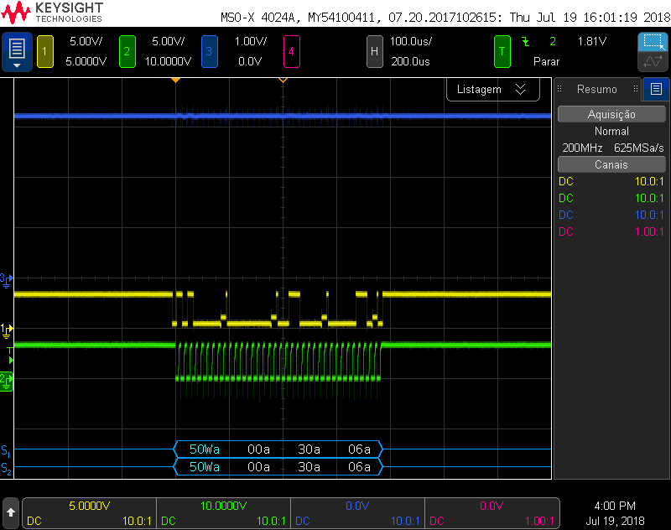Open the Listagem dropdown
671x530 pixels.
[x=492, y=89]
